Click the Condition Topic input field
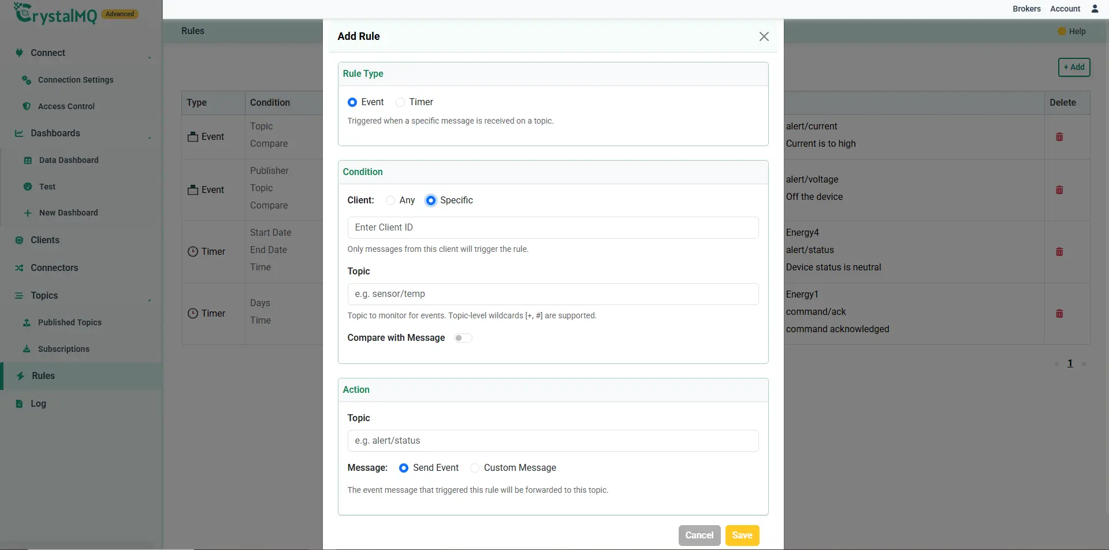Image resolution: width=1109 pixels, height=550 pixels. click(553, 294)
